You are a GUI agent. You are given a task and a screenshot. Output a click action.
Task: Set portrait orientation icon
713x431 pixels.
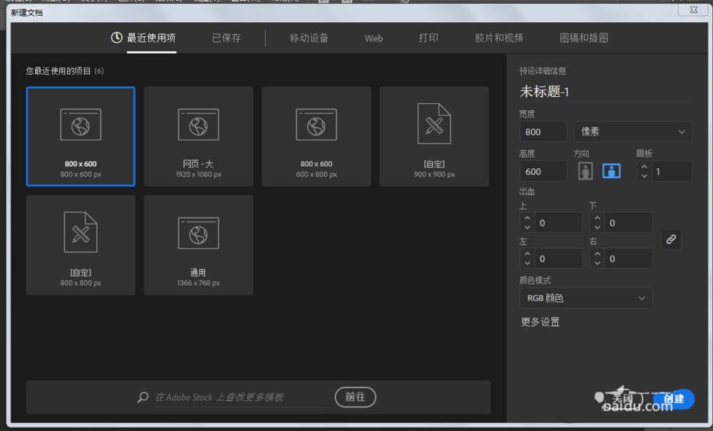[585, 171]
